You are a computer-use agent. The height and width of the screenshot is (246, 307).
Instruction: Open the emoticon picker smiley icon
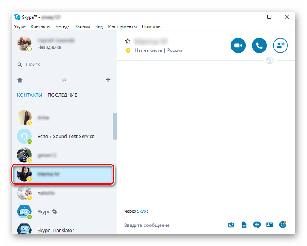point(283,225)
